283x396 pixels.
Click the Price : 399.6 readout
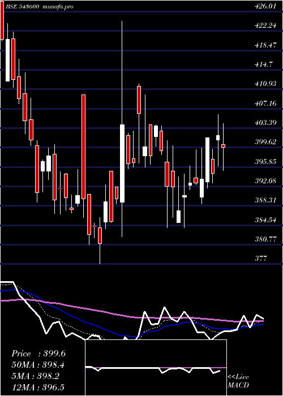[x=38, y=354]
